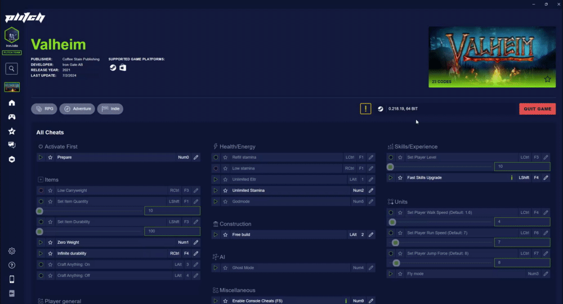This screenshot has width=563, height=304.
Task: Apply the Set Item Quantity cheat
Action: pos(41,202)
